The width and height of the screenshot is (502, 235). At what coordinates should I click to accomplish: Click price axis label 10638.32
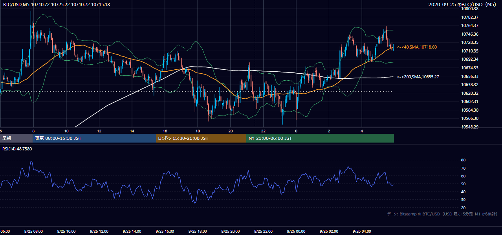(470, 85)
